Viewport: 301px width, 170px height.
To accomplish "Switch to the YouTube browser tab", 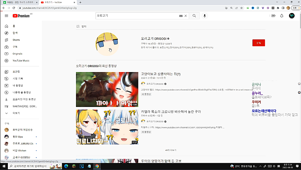I will click(x=57, y=2).
